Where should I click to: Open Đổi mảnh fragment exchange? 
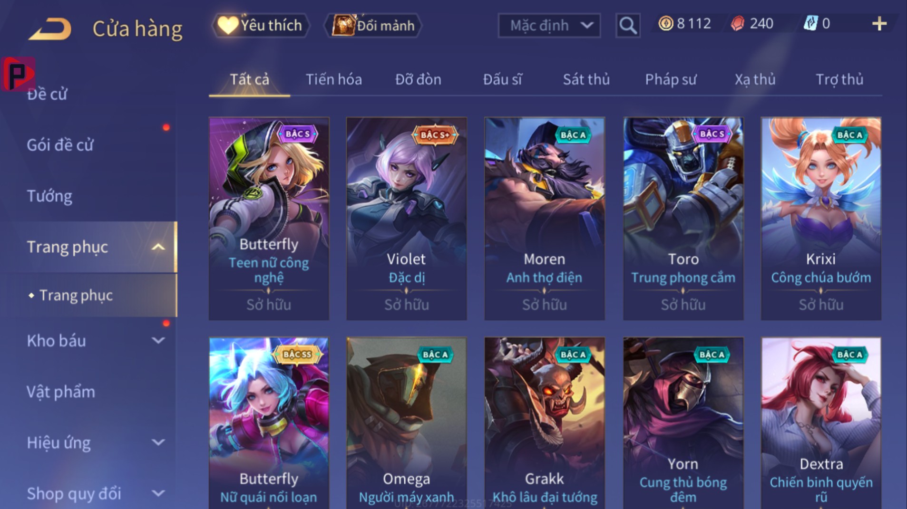(373, 25)
